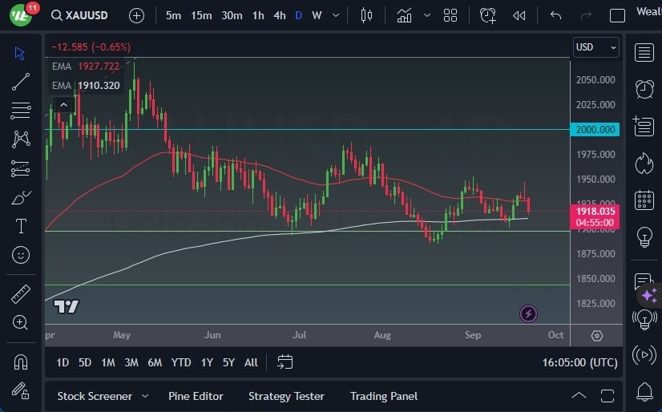Collapse the EMA indicator legend
This screenshot has width=662, height=412.
coord(63,104)
